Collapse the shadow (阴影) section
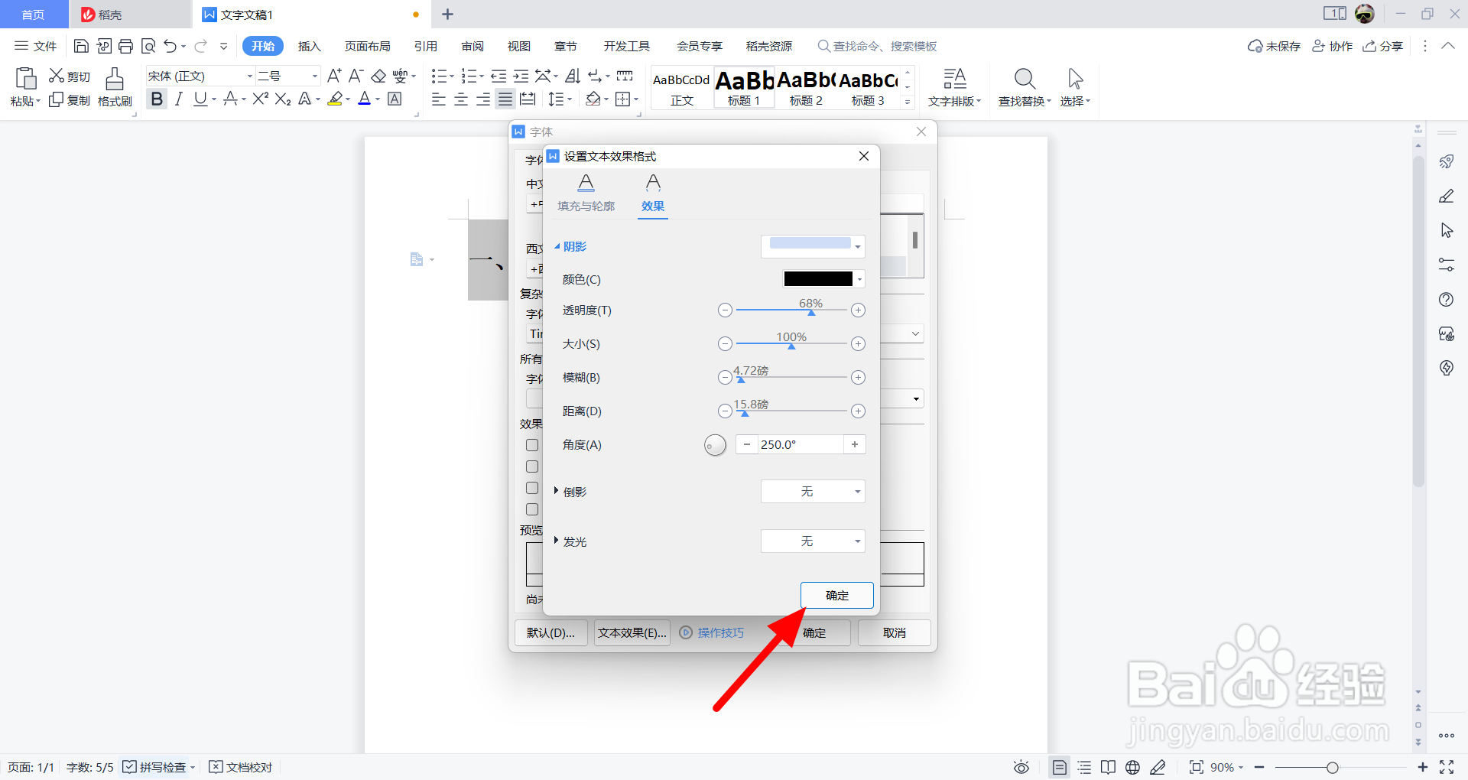The width and height of the screenshot is (1468, 780). click(557, 246)
